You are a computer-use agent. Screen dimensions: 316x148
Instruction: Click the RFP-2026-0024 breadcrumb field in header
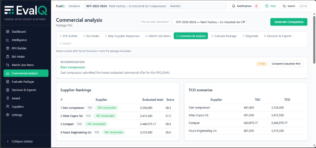155,6
